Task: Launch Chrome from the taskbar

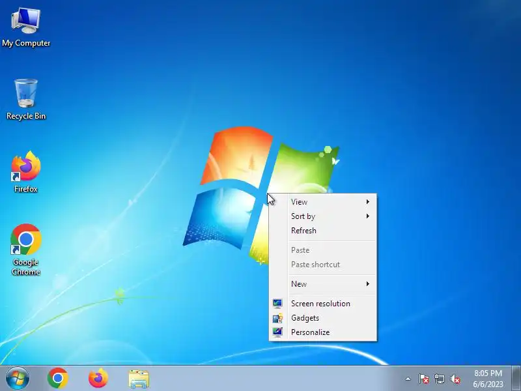Action: coord(58,378)
